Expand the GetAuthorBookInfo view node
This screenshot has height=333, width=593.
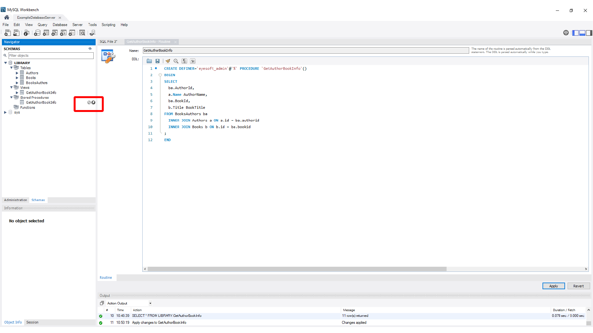click(x=17, y=93)
